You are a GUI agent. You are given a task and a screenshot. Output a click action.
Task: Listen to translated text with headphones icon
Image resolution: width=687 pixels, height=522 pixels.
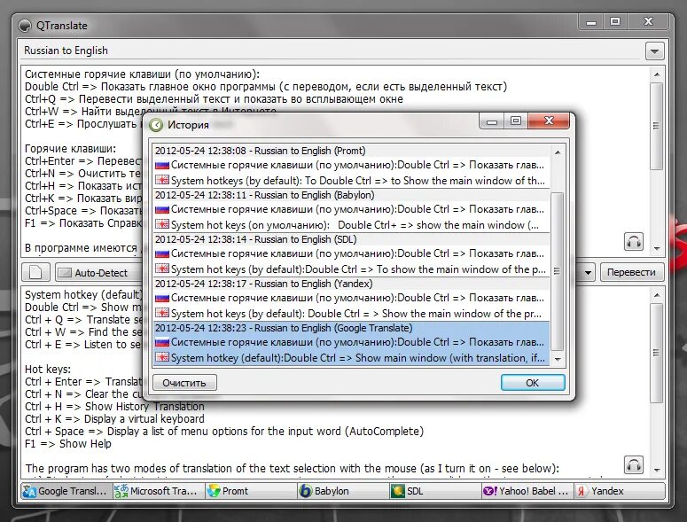pyautogui.click(x=634, y=464)
